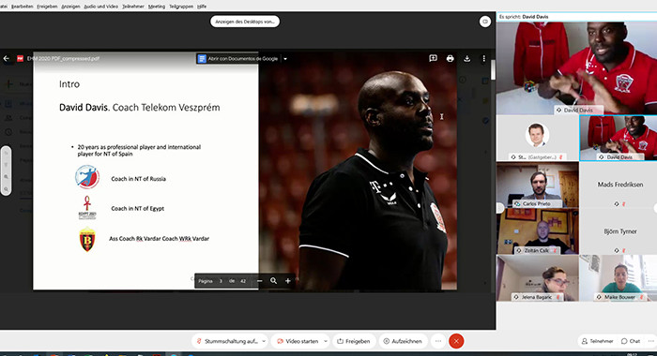Open the Bearbeiten menu

23,7
